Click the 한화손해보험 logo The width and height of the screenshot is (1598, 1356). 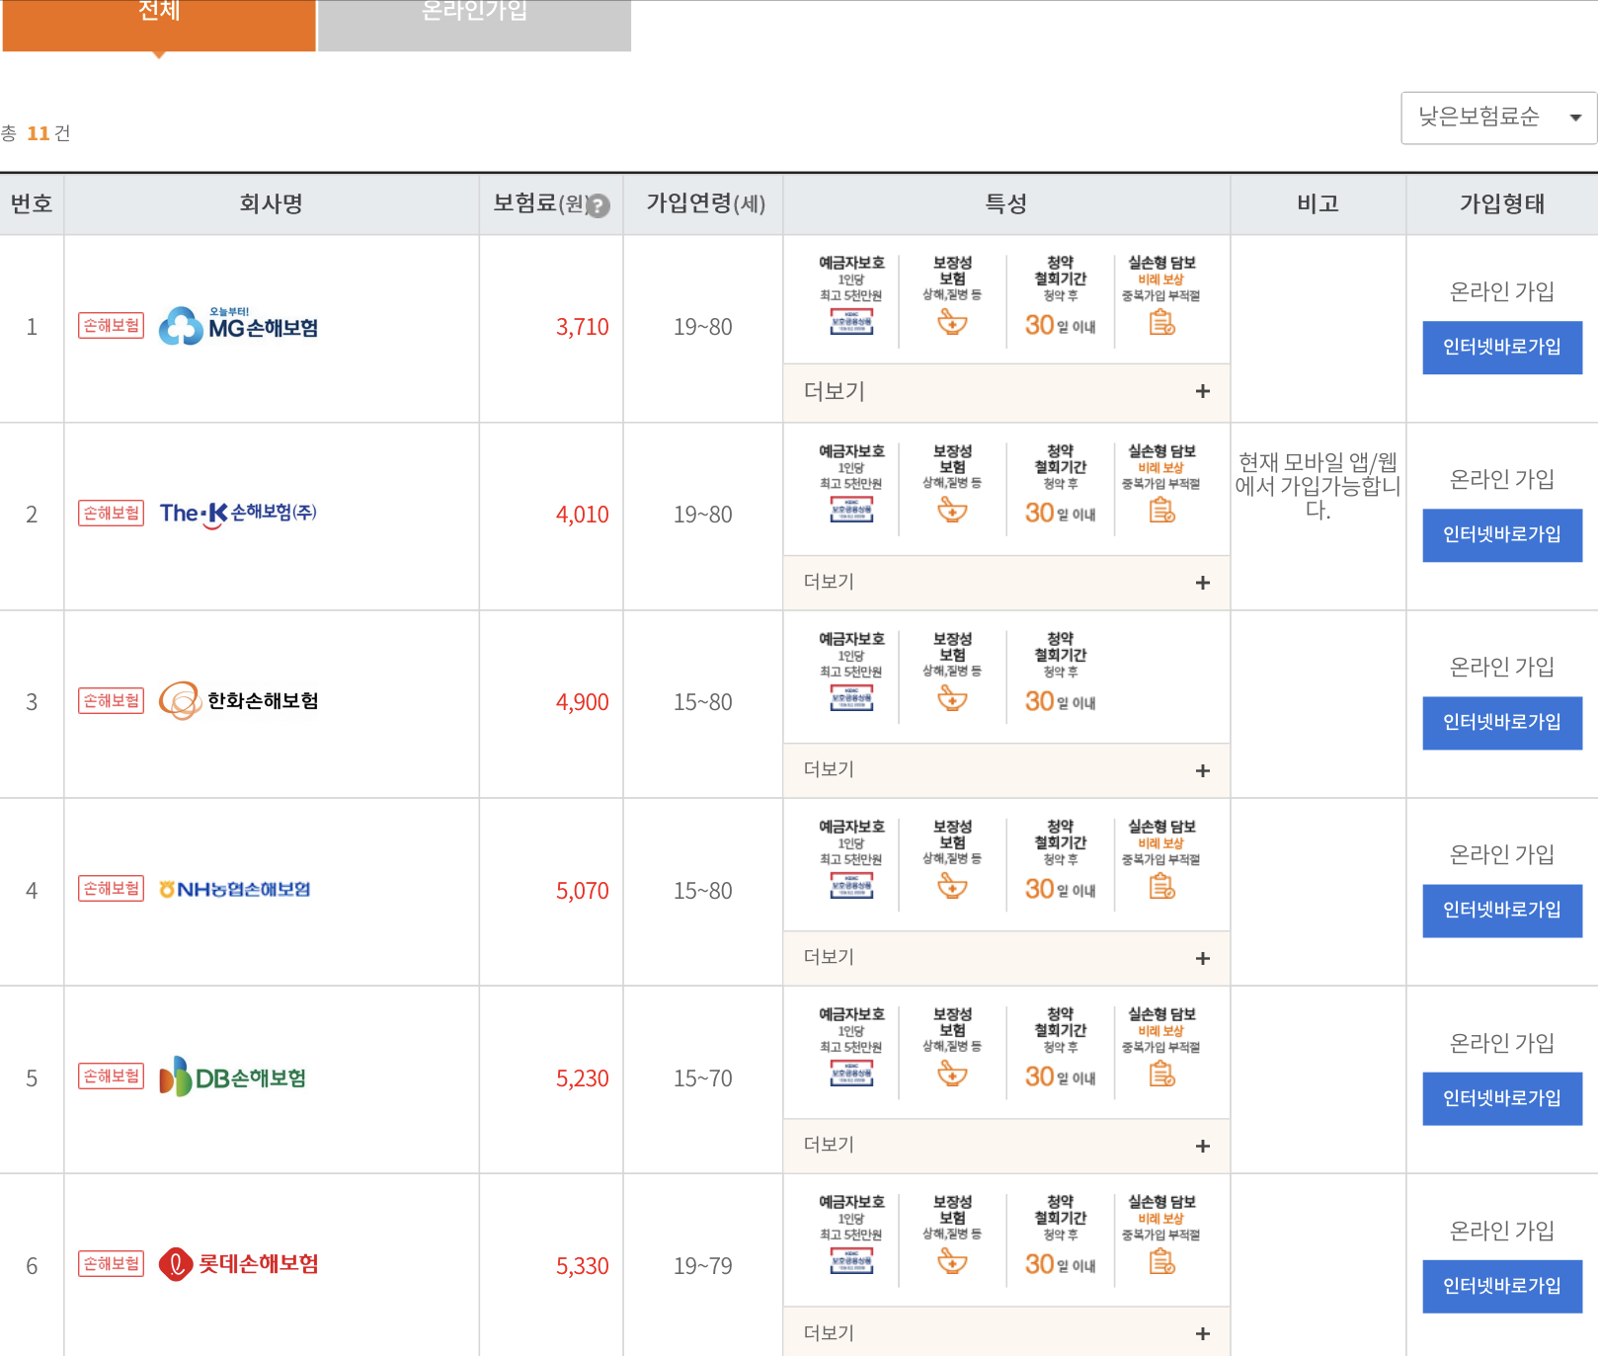pos(238,701)
